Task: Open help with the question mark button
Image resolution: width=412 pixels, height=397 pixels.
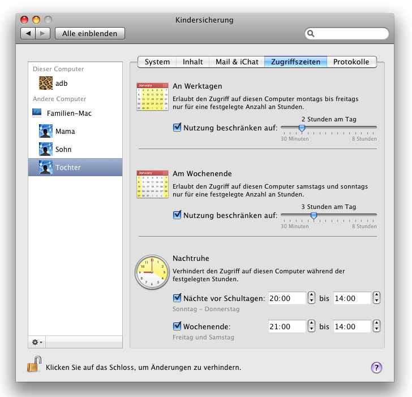Action: pyautogui.click(x=376, y=368)
